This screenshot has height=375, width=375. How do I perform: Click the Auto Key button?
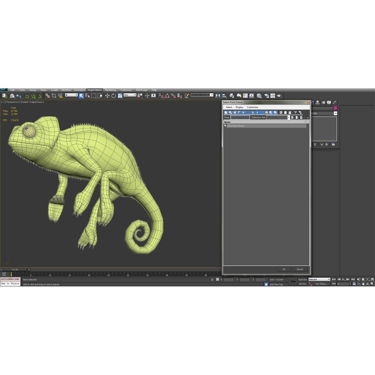coord(302,279)
